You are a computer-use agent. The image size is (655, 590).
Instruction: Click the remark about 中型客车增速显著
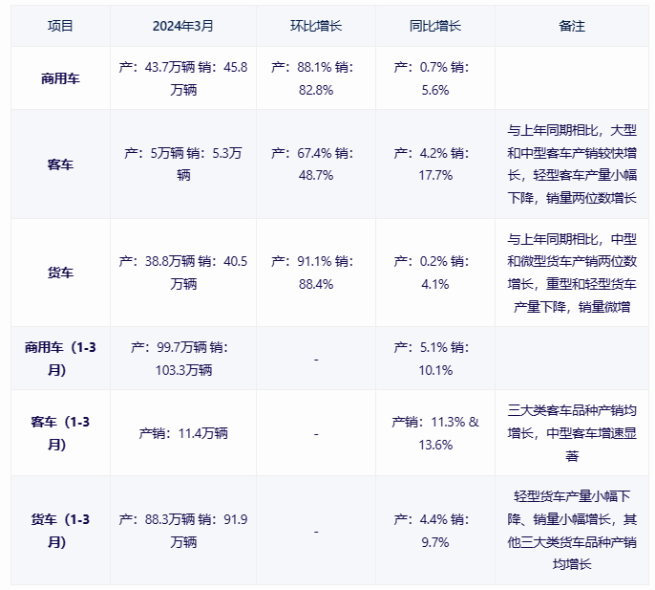click(x=572, y=433)
